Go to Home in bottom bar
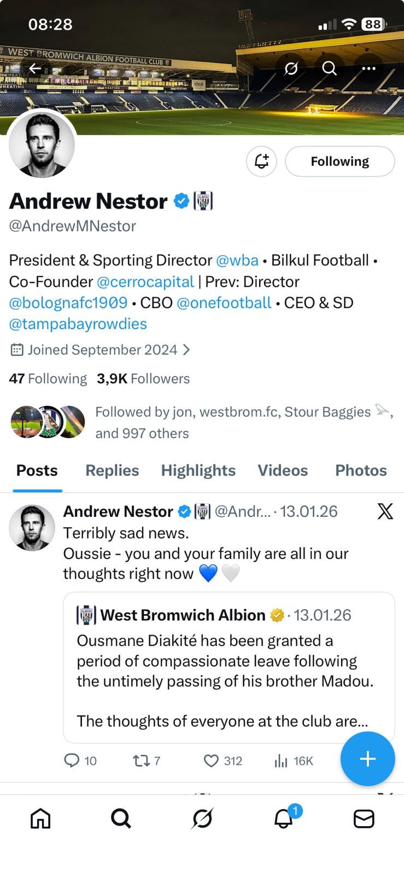The width and height of the screenshot is (404, 876). click(40, 819)
